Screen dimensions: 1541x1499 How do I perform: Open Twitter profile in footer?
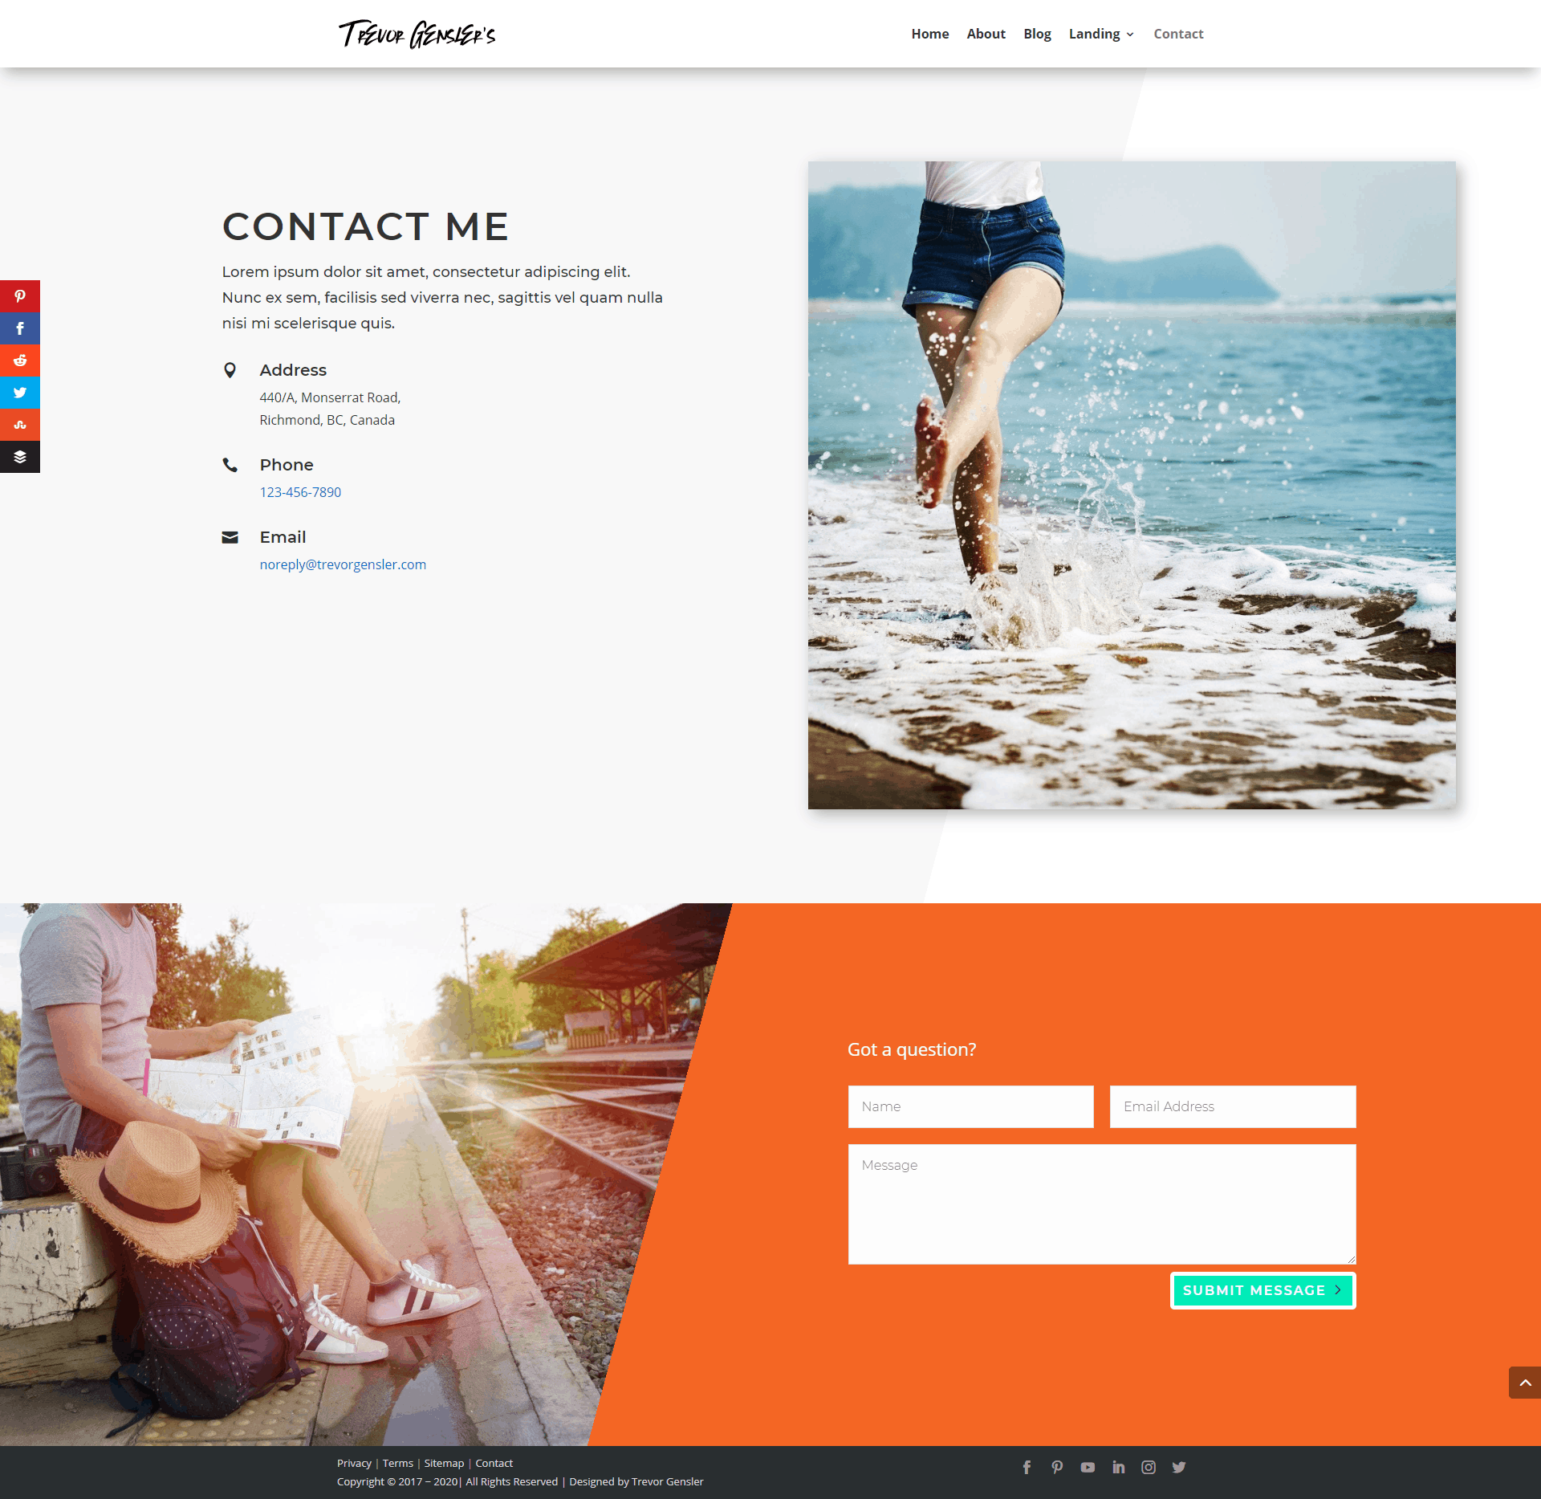pyautogui.click(x=1179, y=1467)
